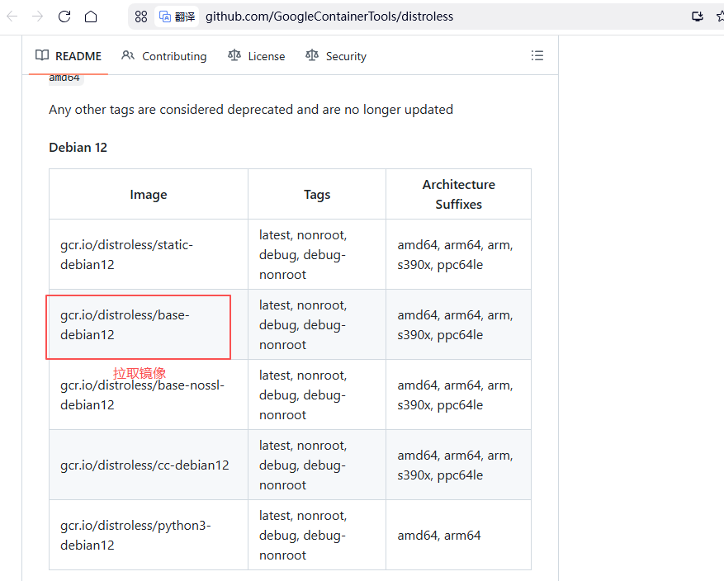
Task: Click tags cell in base-nossl-debian12 row
Action: click(317, 394)
